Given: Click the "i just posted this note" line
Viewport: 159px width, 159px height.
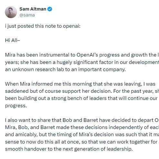Looking at the screenshot, I should click(x=43, y=26).
